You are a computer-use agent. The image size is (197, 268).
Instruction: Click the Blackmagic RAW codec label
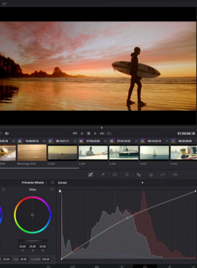[27, 164]
